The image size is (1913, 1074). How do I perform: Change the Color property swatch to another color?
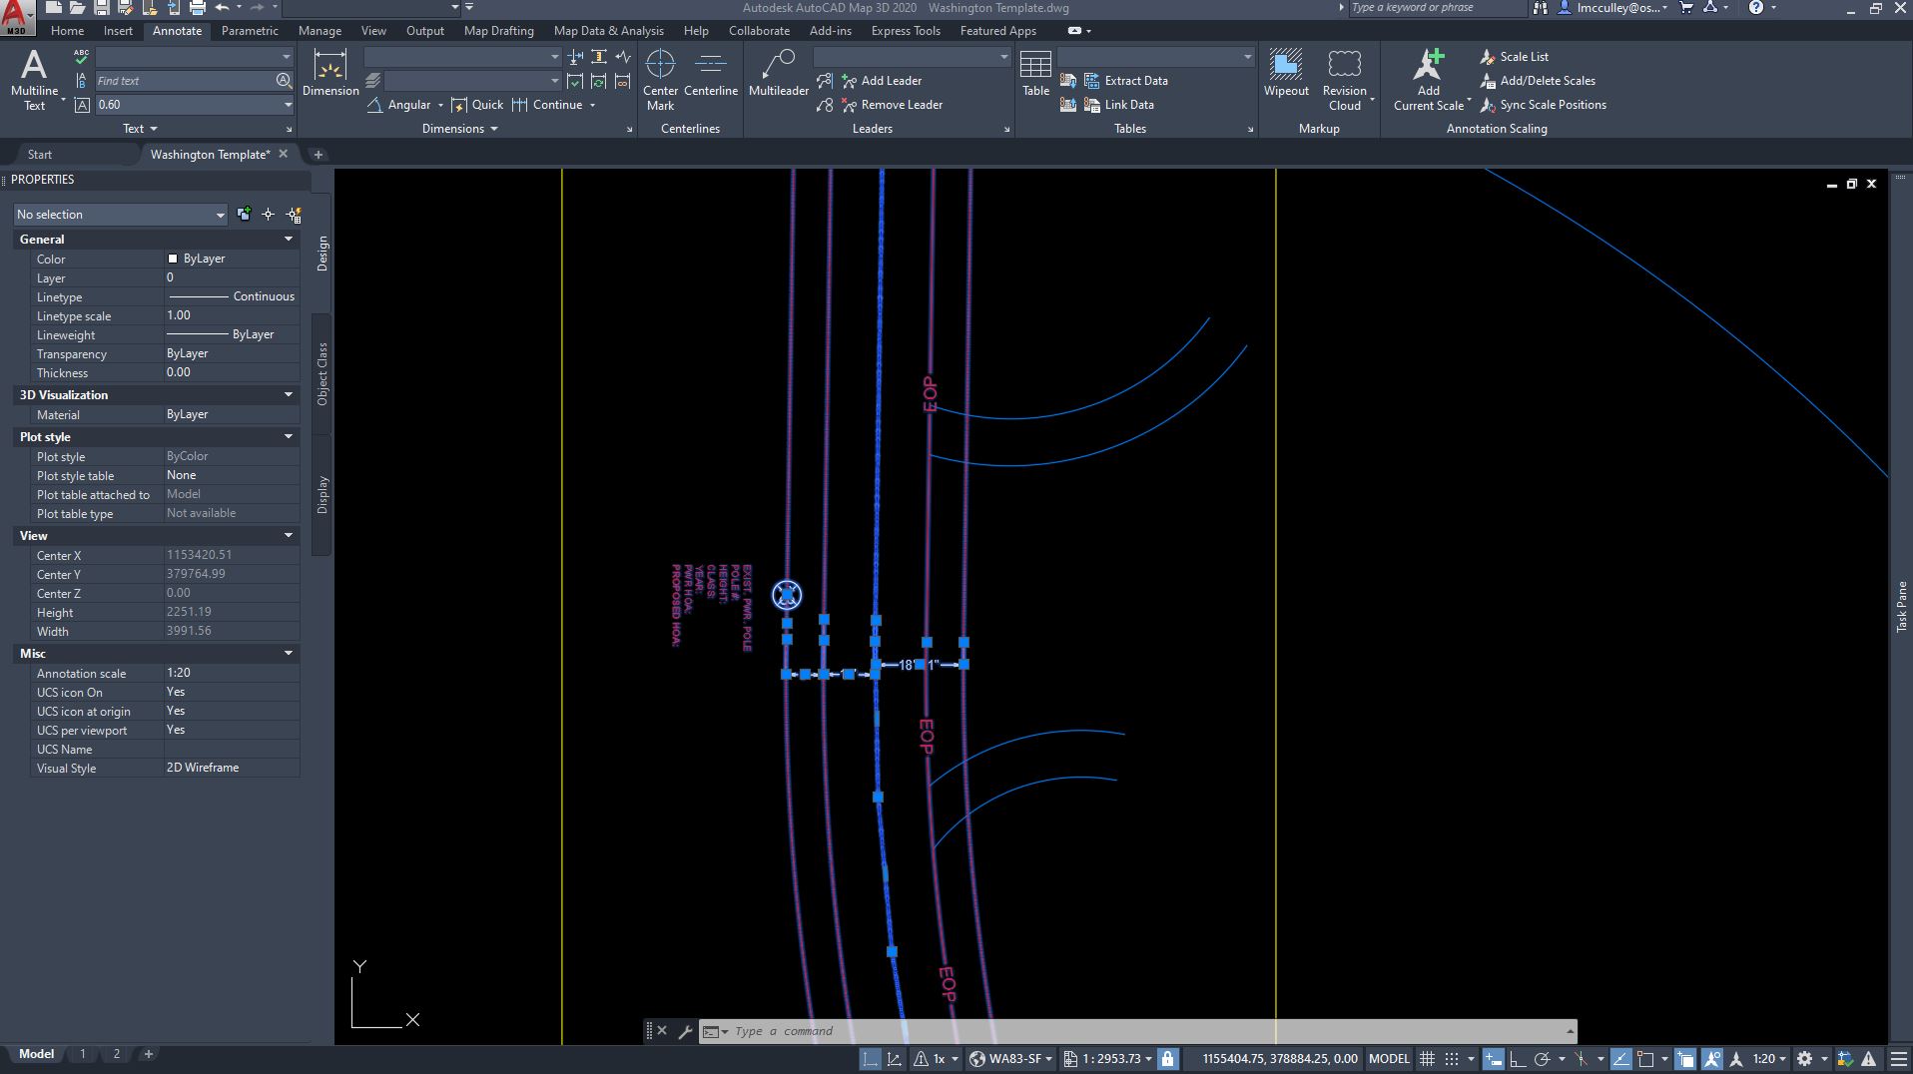tap(174, 259)
